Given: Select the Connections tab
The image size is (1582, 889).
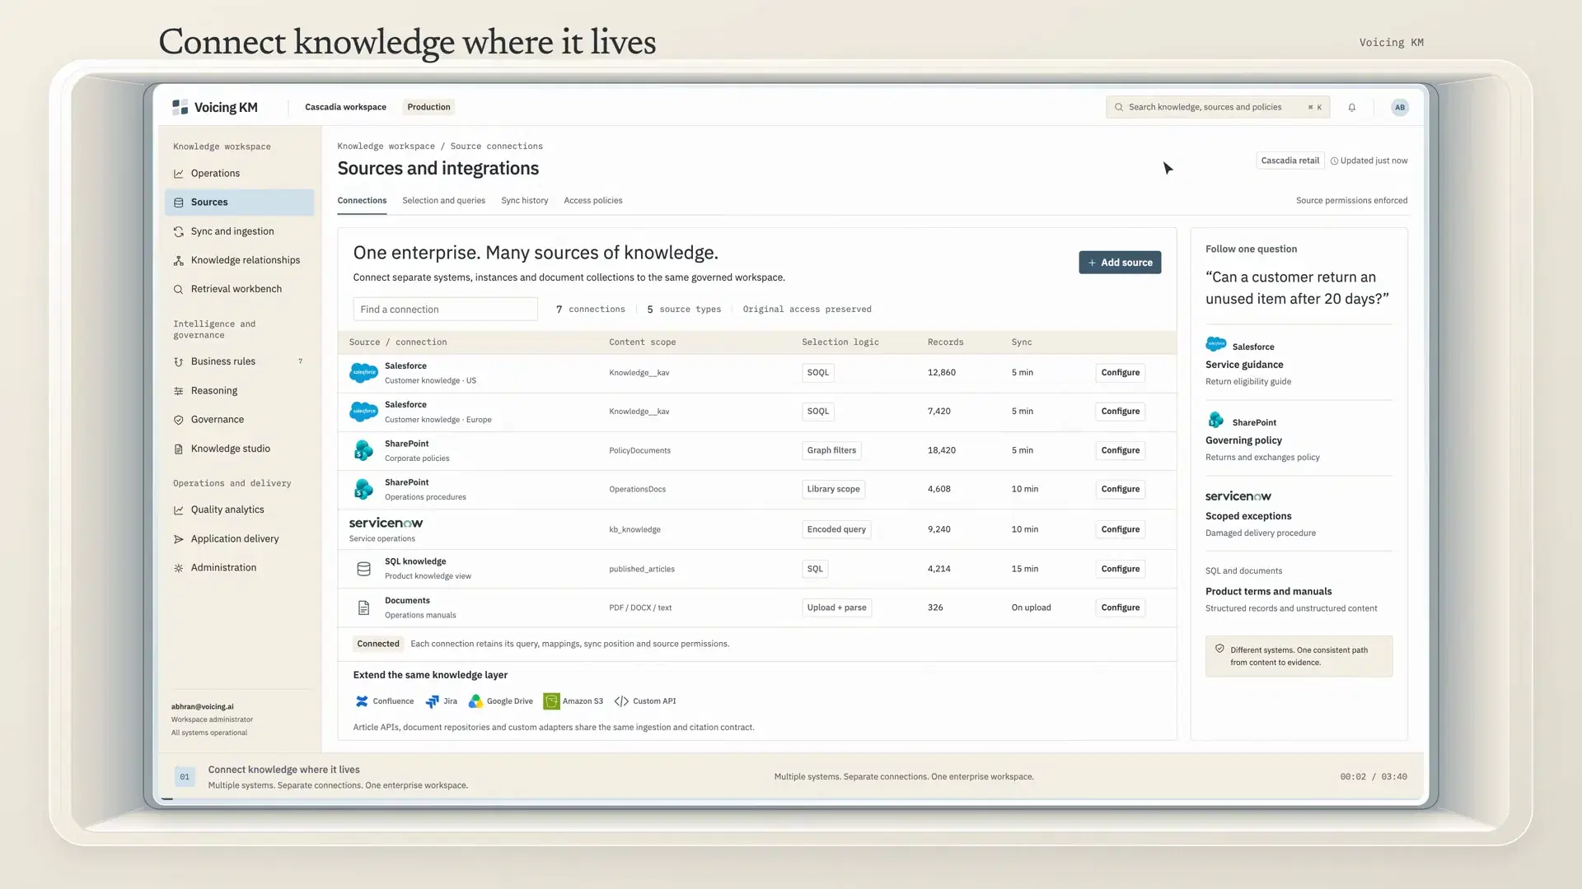Looking at the screenshot, I should click(x=362, y=201).
